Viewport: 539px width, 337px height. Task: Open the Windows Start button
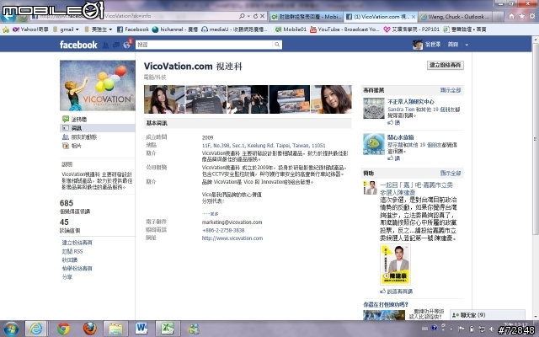coord(11,329)
